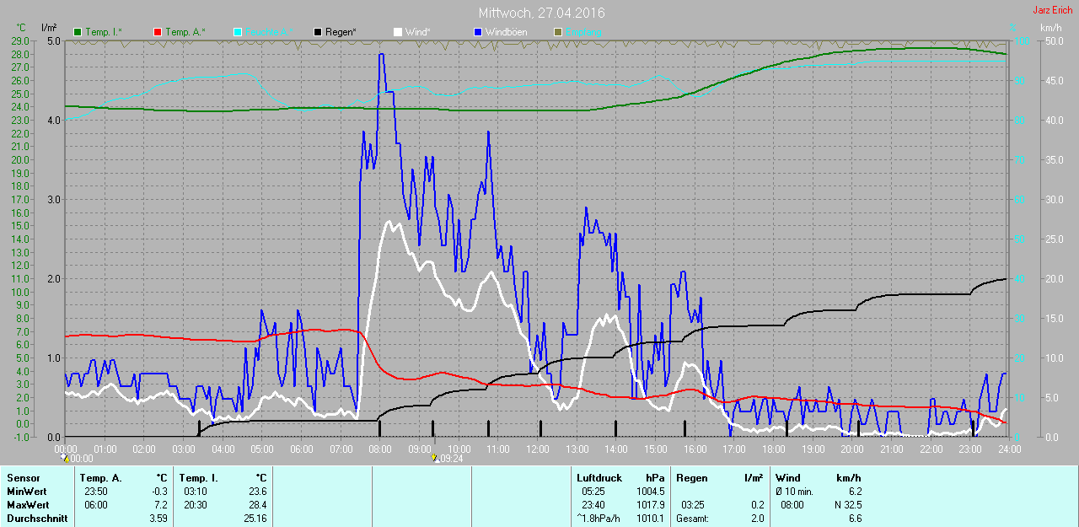
Task: Click the 12:00 label on time axis
Action: coord(538,449)
